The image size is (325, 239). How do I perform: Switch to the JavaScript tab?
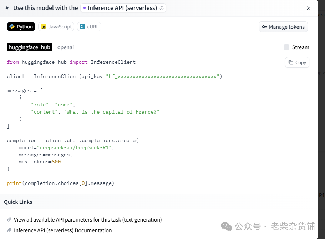pos(56,27)
